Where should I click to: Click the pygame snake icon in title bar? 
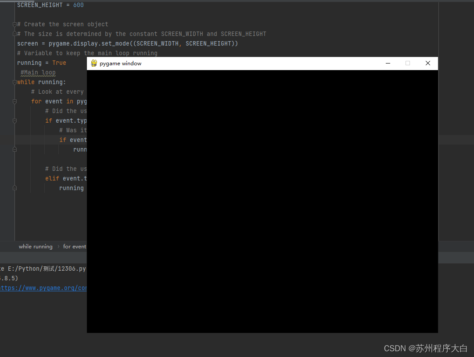[x=94, y=63]
